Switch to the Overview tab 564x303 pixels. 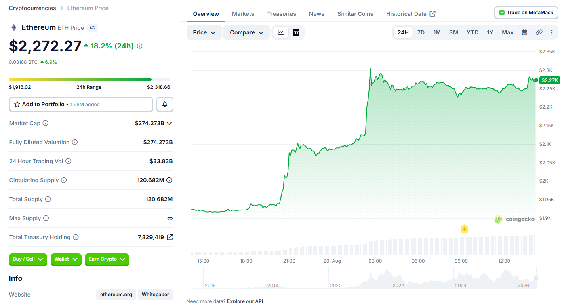pos(206,14)
